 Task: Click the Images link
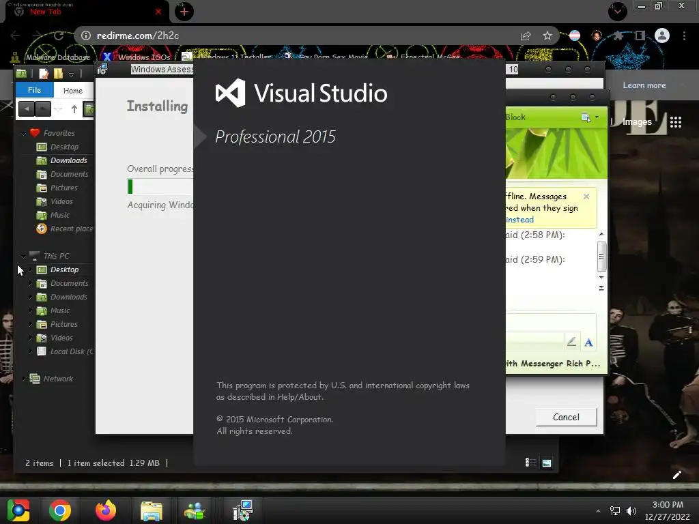pos(637,122)
